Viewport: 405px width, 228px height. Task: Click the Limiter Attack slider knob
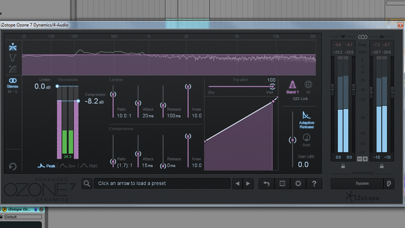click(x=138, y=103)
